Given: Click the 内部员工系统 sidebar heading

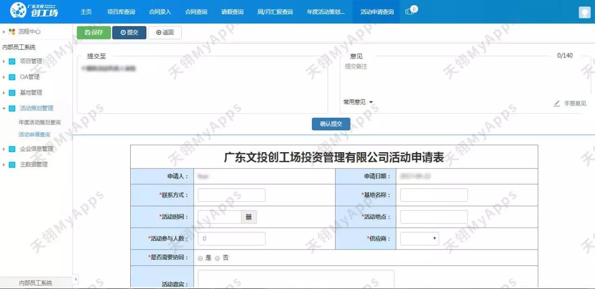Looking at the screenshot, I should coord(19,47).
